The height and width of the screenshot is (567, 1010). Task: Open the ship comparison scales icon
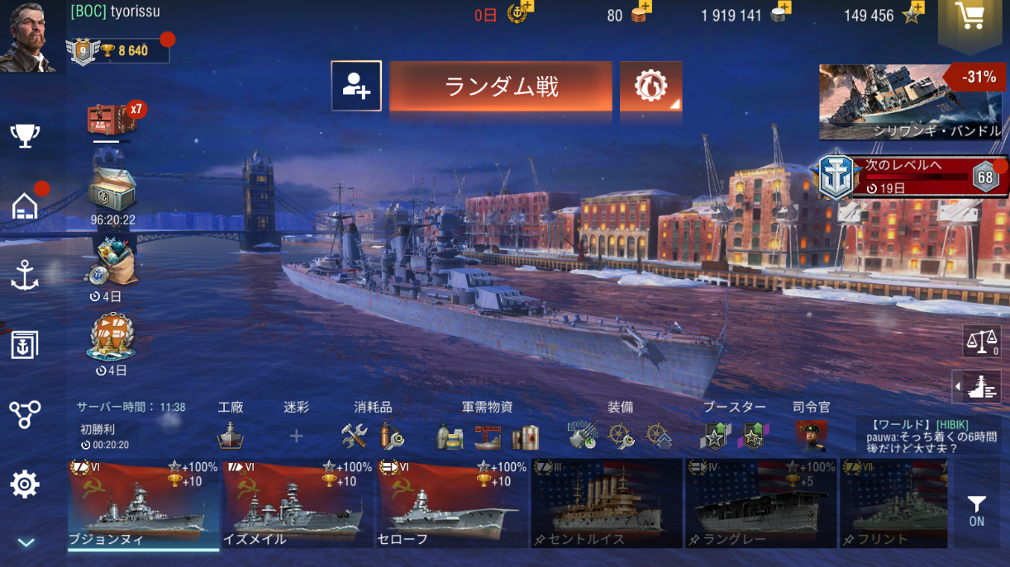tap(981, 341)
